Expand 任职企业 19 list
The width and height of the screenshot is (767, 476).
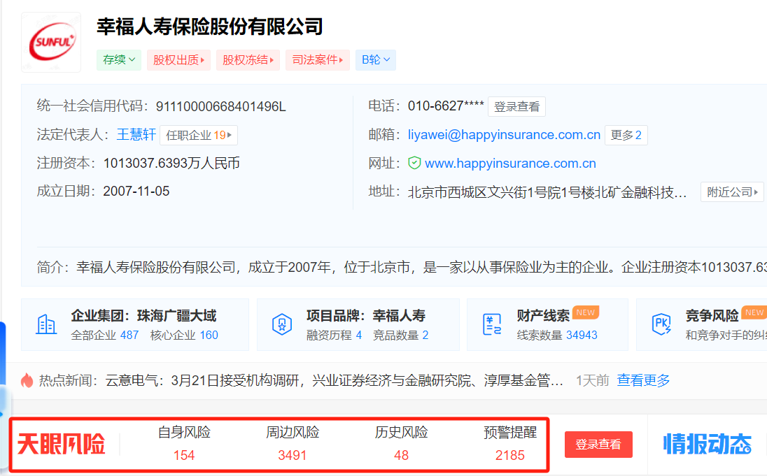(199, 136)
